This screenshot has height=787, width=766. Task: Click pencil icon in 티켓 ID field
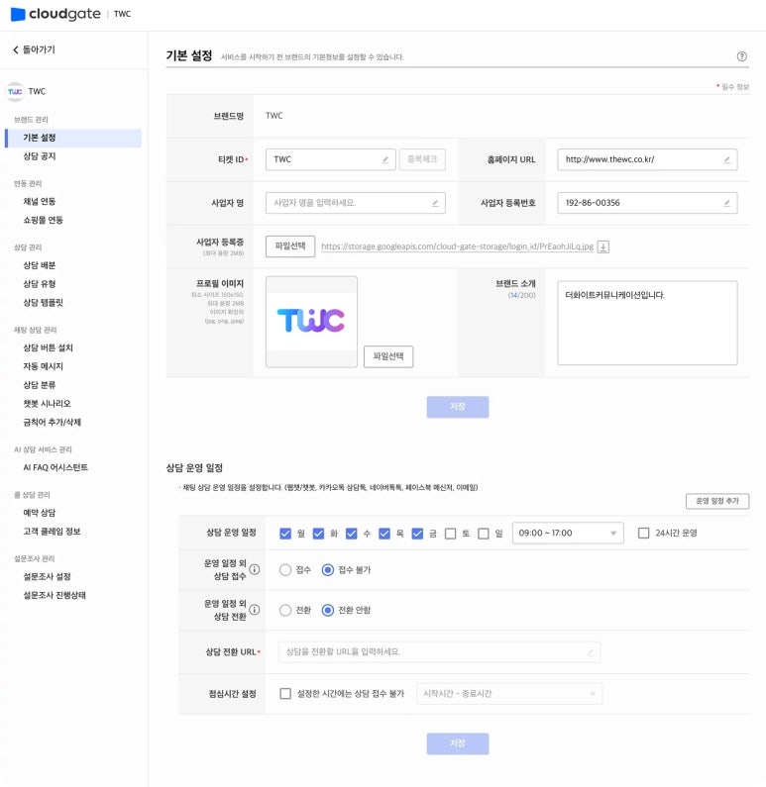385,159
